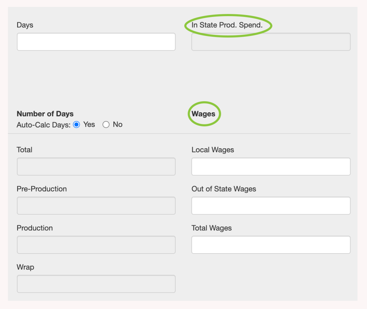
Task: Click the Wrap label text
Action: click(x=25, y=267)
